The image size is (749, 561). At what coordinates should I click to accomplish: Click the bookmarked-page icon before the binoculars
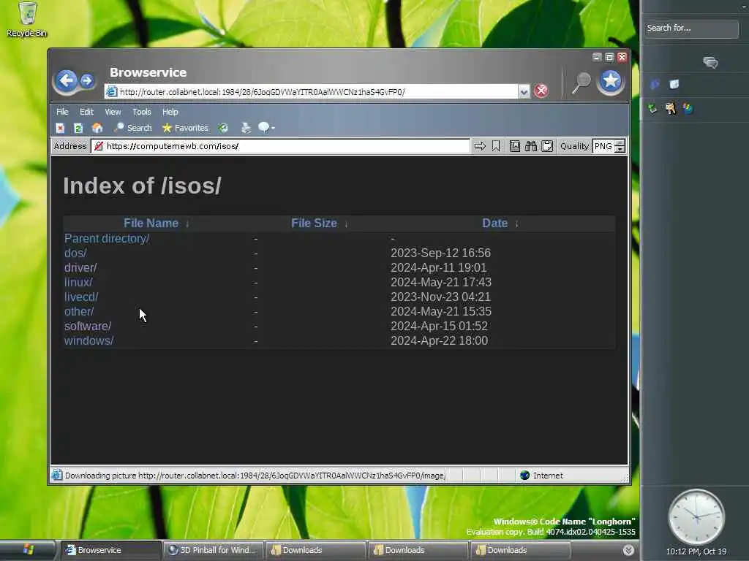(514, 146)
